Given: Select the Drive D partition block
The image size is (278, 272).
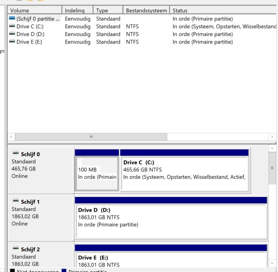Looking at the screenshot, I should pyautogui.click(x=171, y=221).
